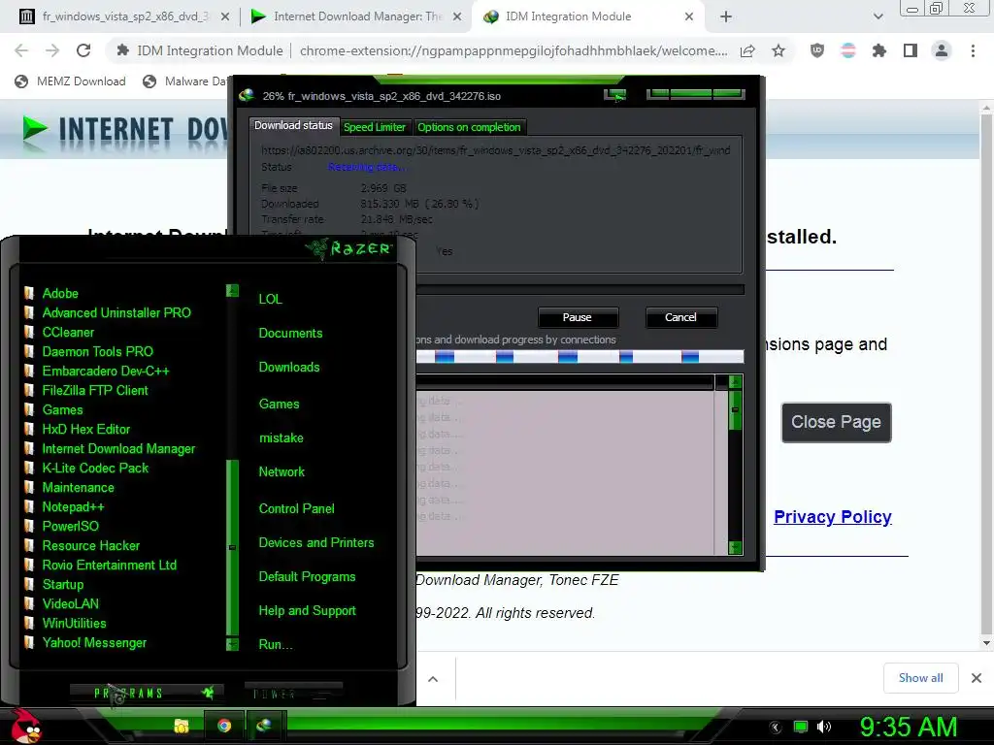Open Help and Support
The image size is (994, 745).
click(307, 611)
